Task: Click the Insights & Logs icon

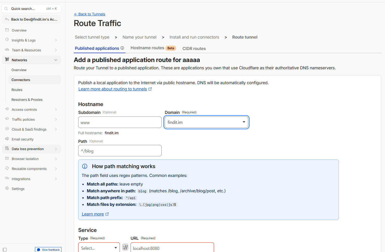Action: coord(7,40)
